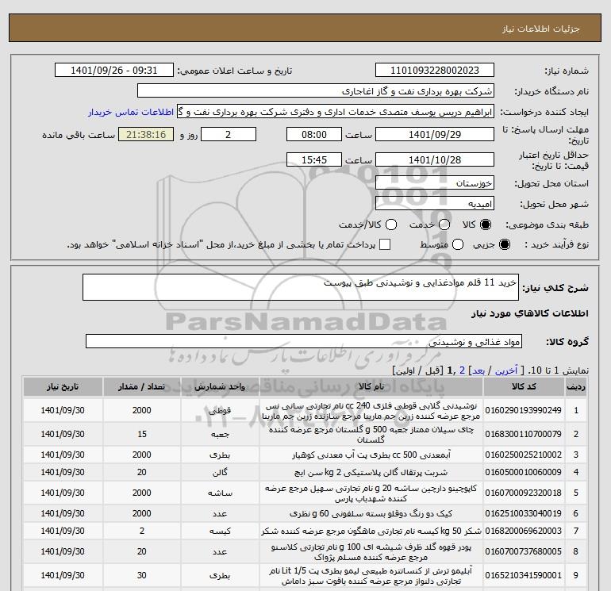This screenshot has height=591, width=611.
Task: Click the unit cell جعبه in row 2
Action: click(x=220, y=434)
